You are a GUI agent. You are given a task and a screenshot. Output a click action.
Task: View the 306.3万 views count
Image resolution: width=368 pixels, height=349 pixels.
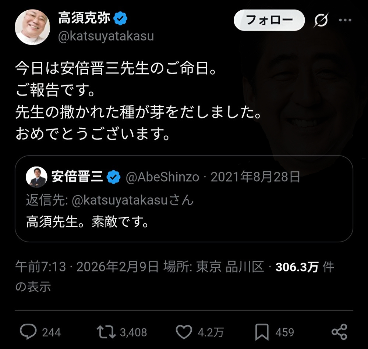(x=297, y=267)
